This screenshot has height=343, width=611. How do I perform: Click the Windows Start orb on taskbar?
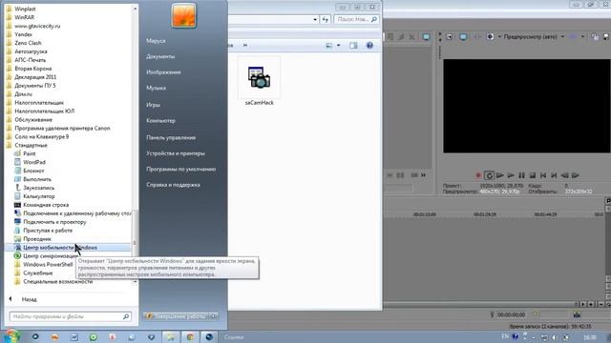point(11,336)
